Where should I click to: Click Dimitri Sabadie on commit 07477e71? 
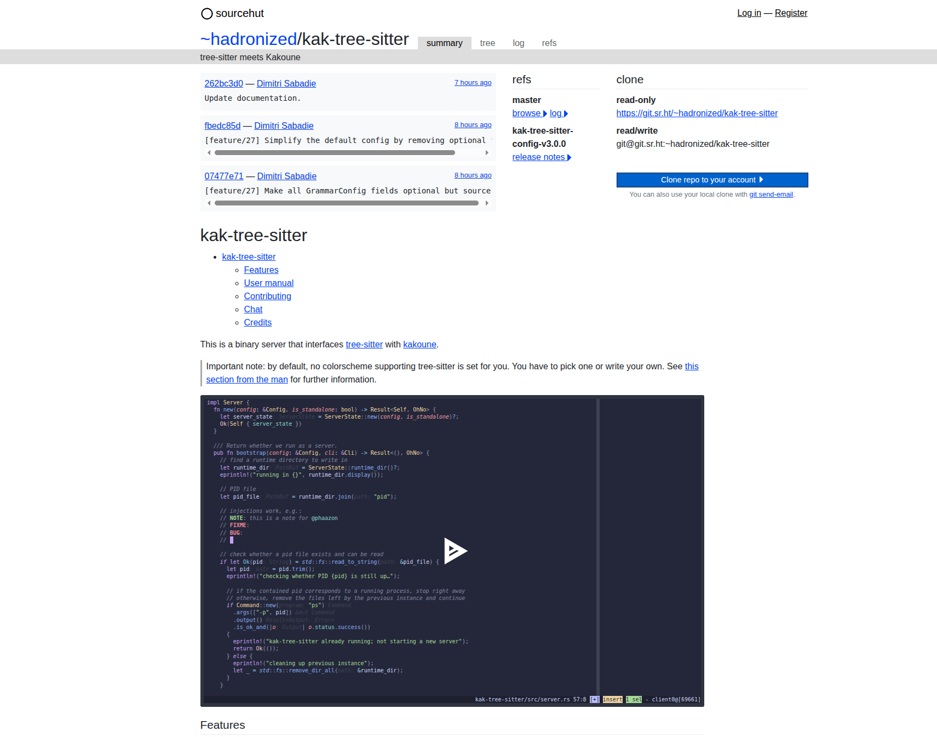pos(287,176)
